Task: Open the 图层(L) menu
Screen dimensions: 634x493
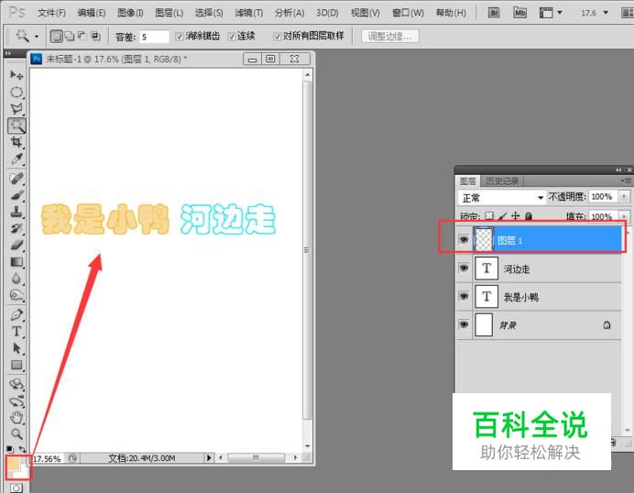Action: pos(169,13)
